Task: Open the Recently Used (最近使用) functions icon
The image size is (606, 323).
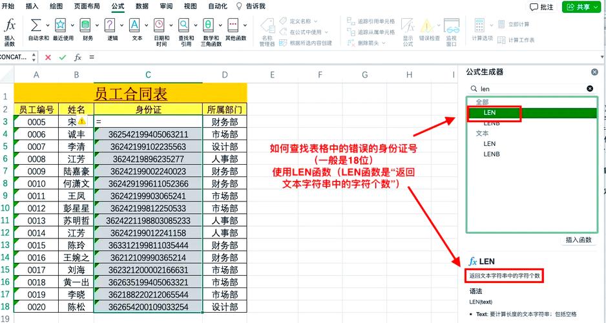Action: point(60,25)
